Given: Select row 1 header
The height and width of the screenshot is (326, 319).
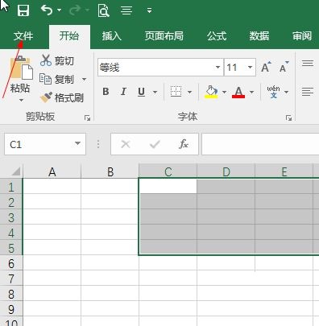Looking at the screenshot, I should (11, 187).
